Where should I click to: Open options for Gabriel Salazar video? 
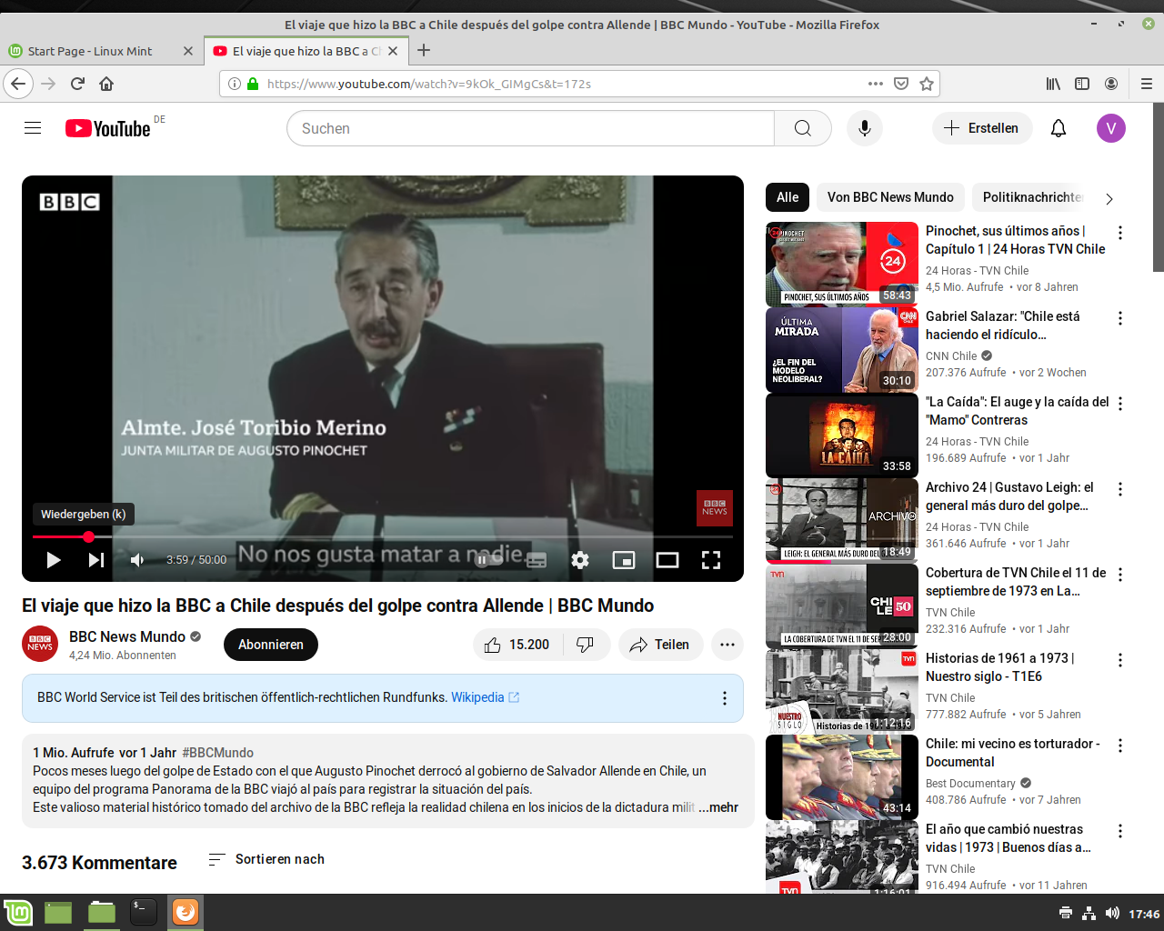(x=1120, y=318)
